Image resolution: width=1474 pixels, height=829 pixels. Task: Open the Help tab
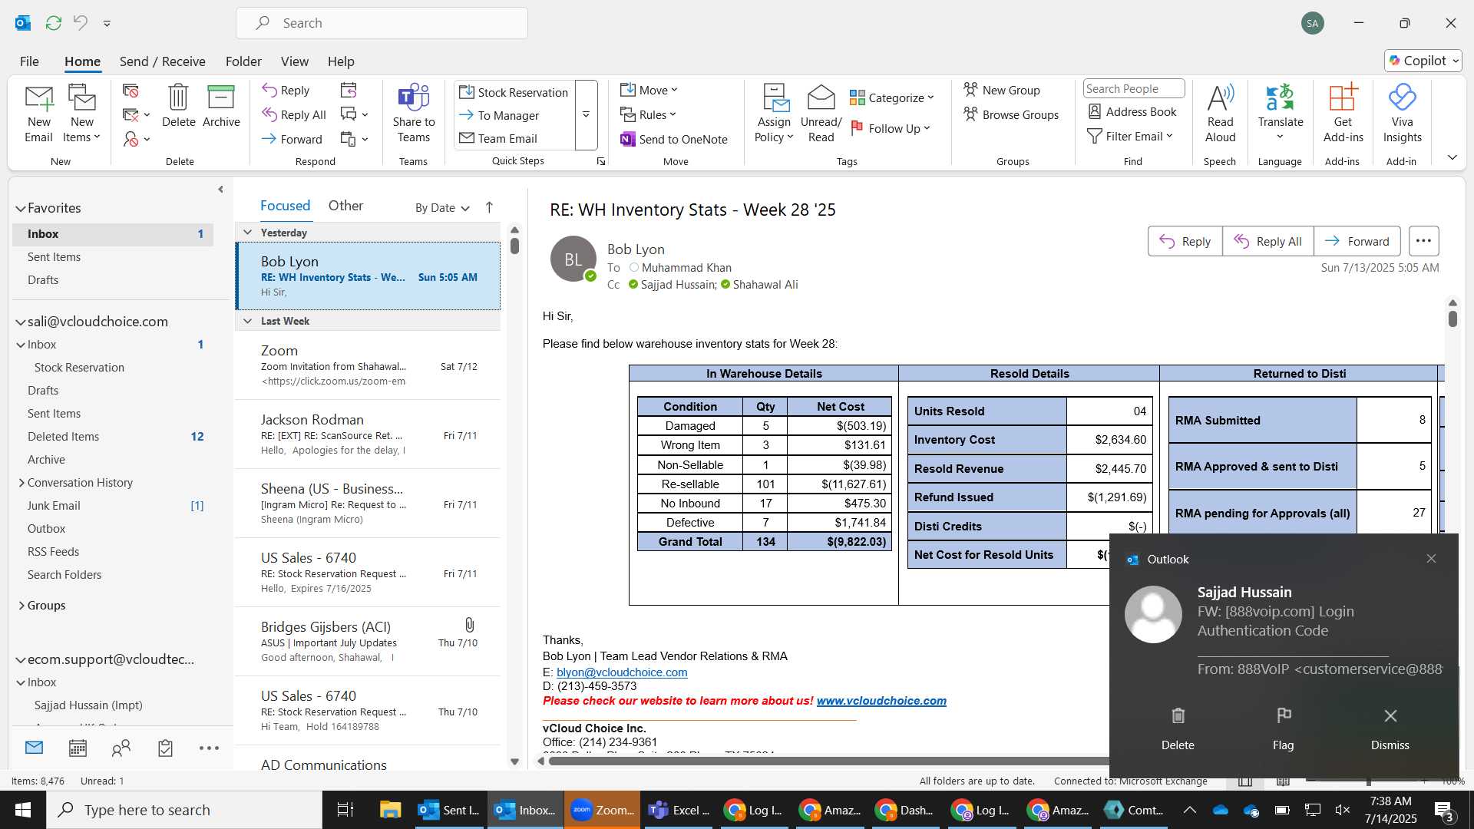341,61
